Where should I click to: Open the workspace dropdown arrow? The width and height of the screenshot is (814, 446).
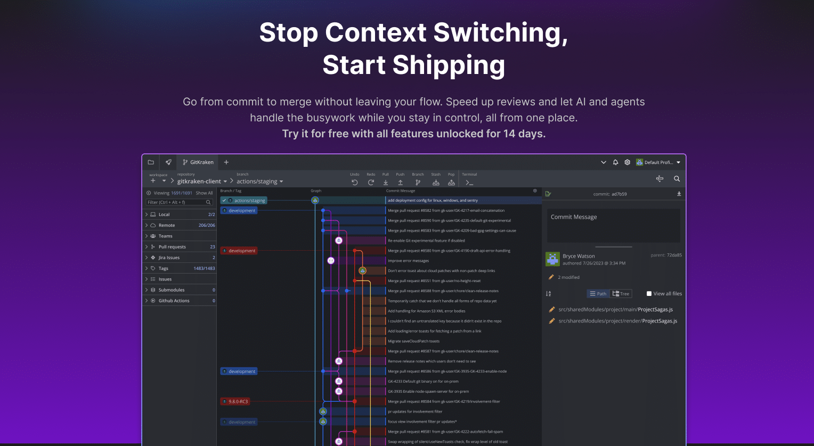click(164, 181)
